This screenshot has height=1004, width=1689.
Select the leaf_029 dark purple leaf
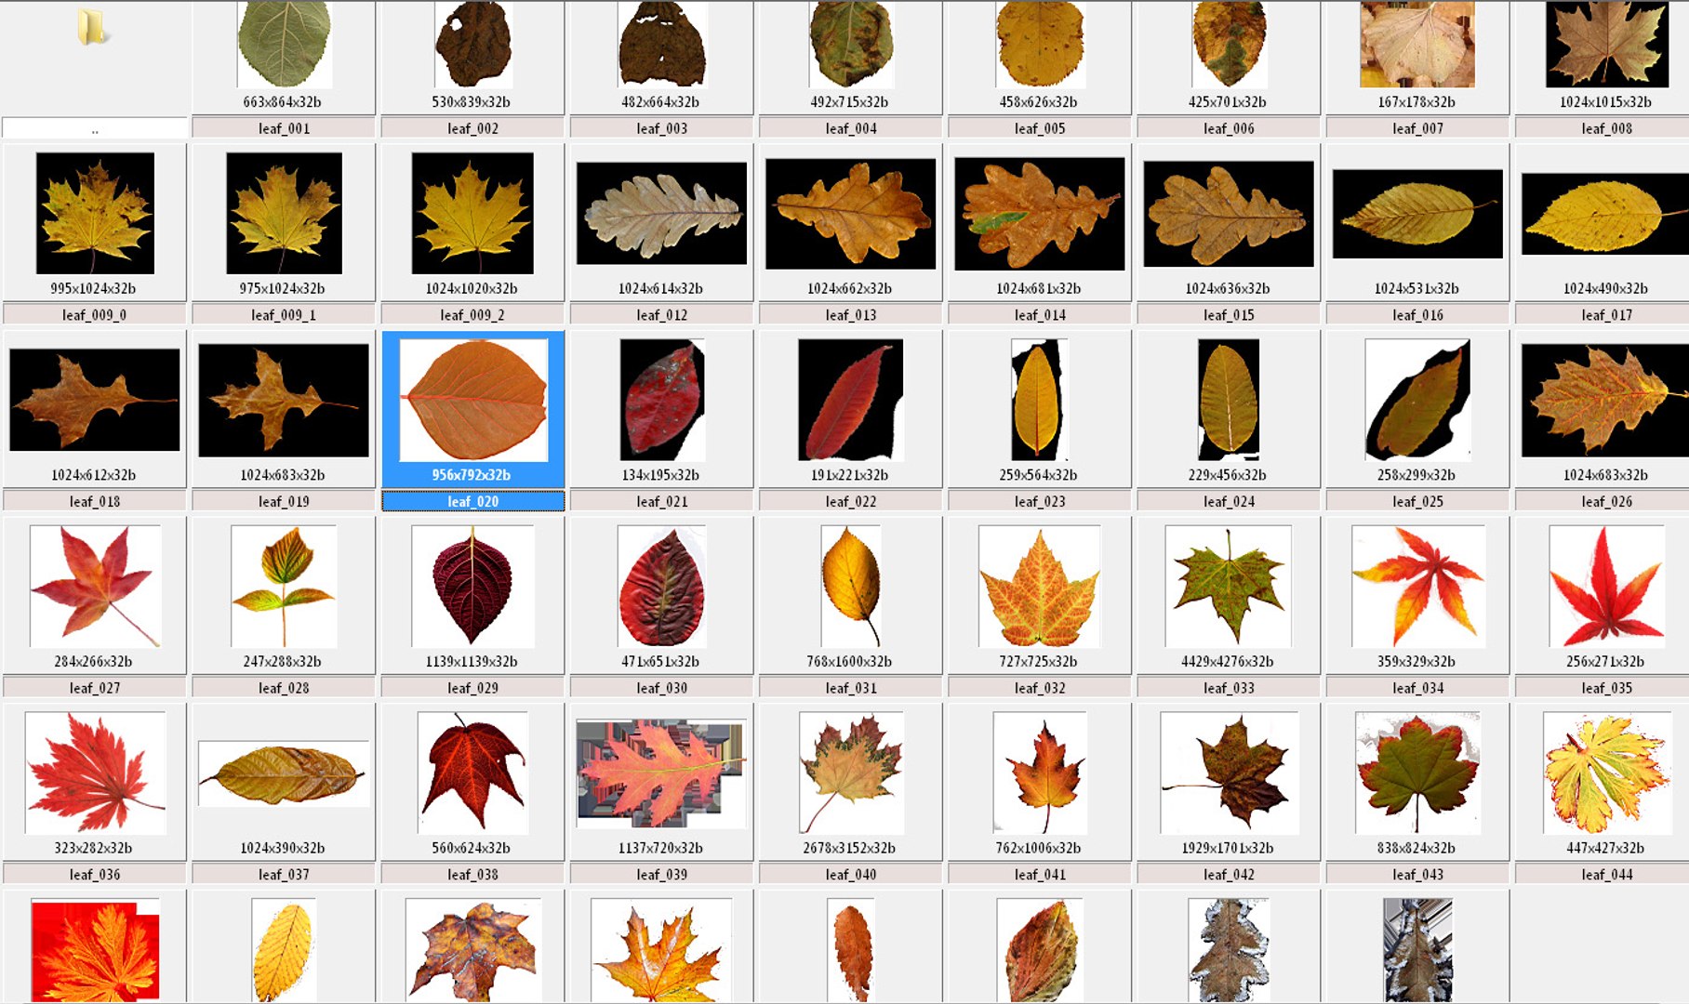[x=472, y=586]
